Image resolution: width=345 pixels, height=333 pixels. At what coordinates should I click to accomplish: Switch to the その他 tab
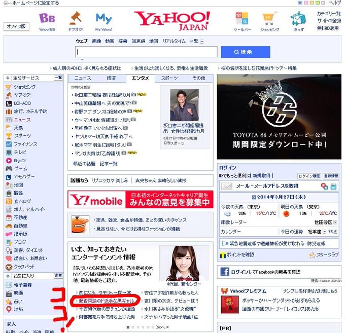[199, 78]
